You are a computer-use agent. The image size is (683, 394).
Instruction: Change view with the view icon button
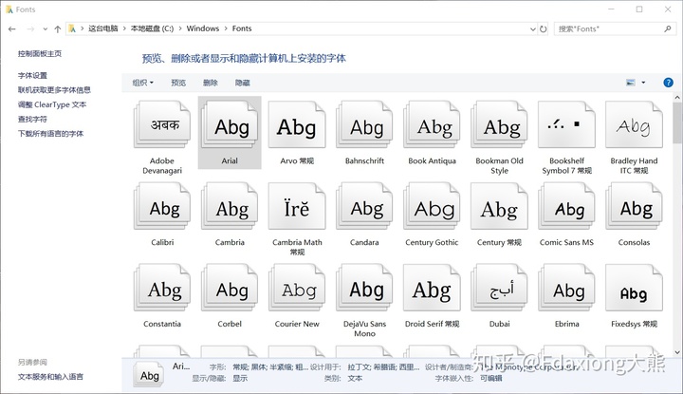(630, 83)
